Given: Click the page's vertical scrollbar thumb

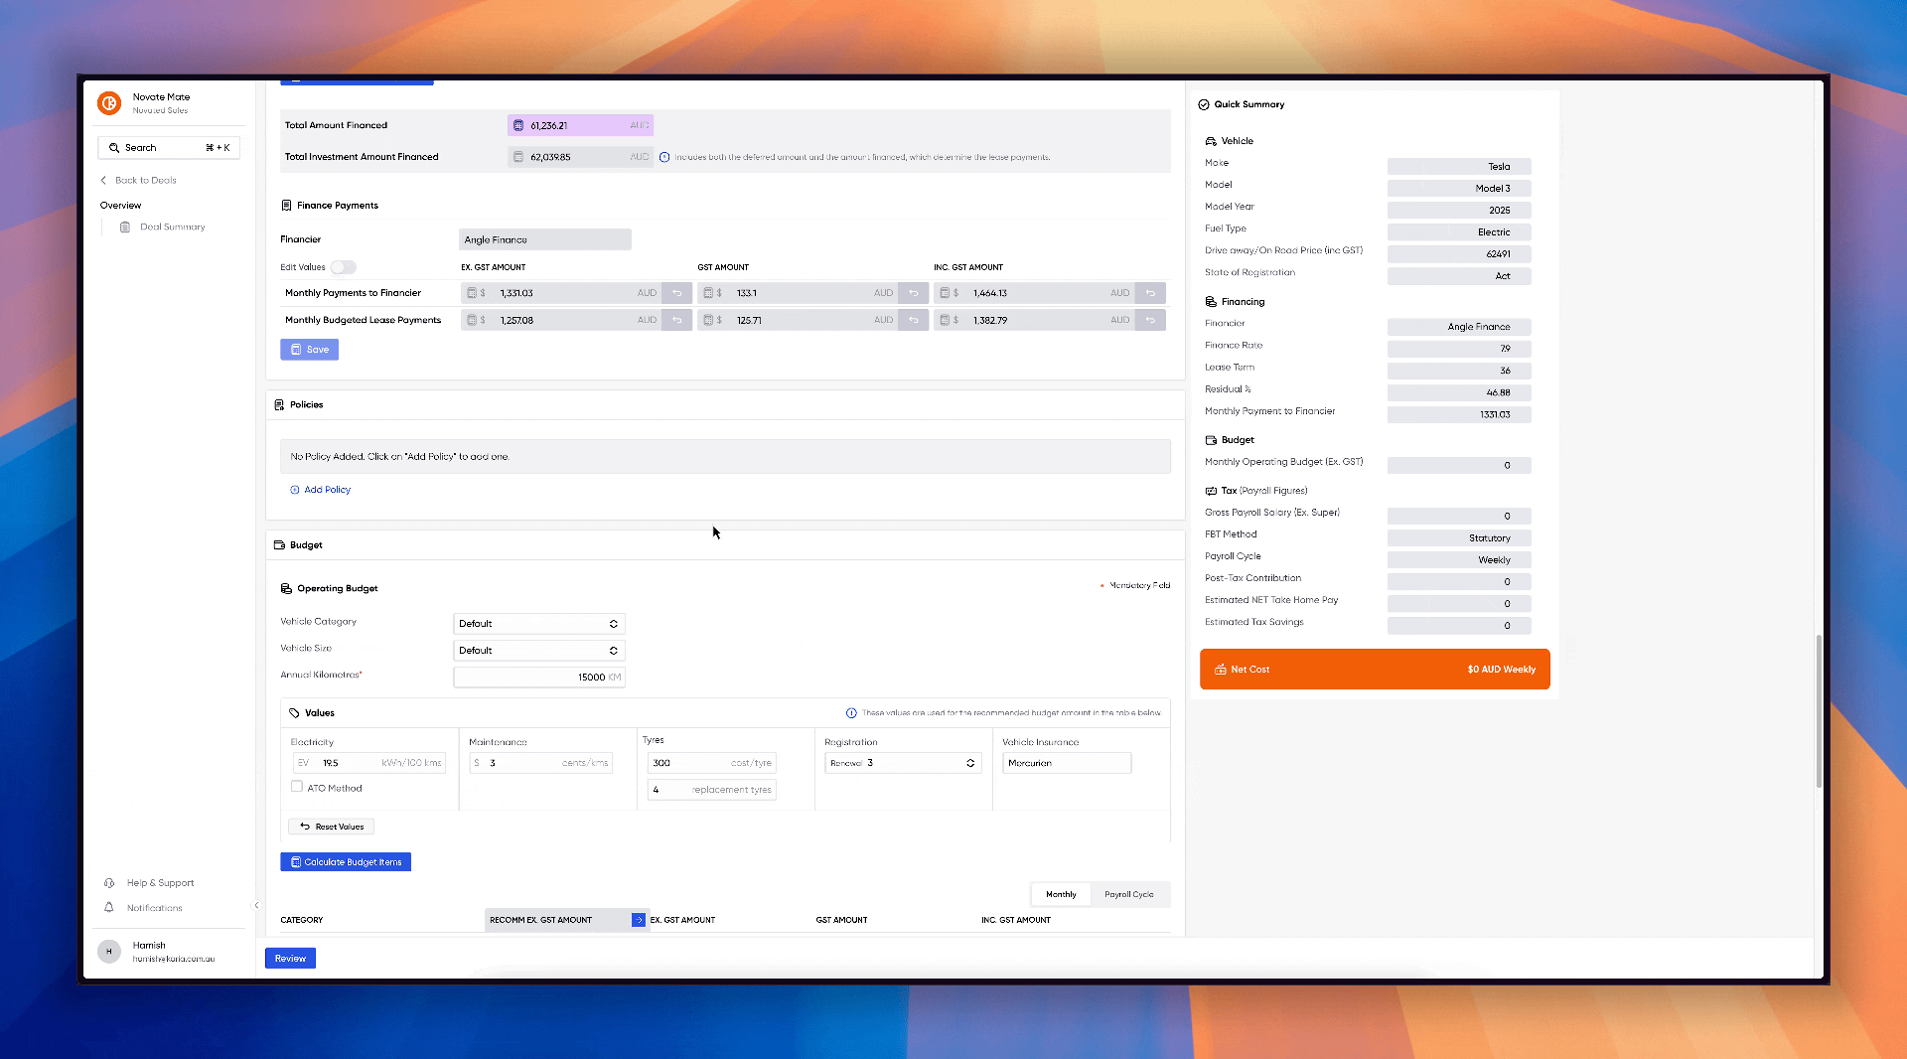Looking at the screenshot, I should (1818, 710).
